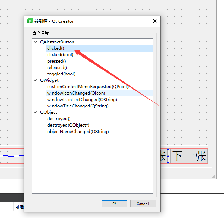The height and width of the screenshot is (218, 224).
Task: Dismiss dialog with Cancel button
Action: pyautogui.click(x=143, y=203)
